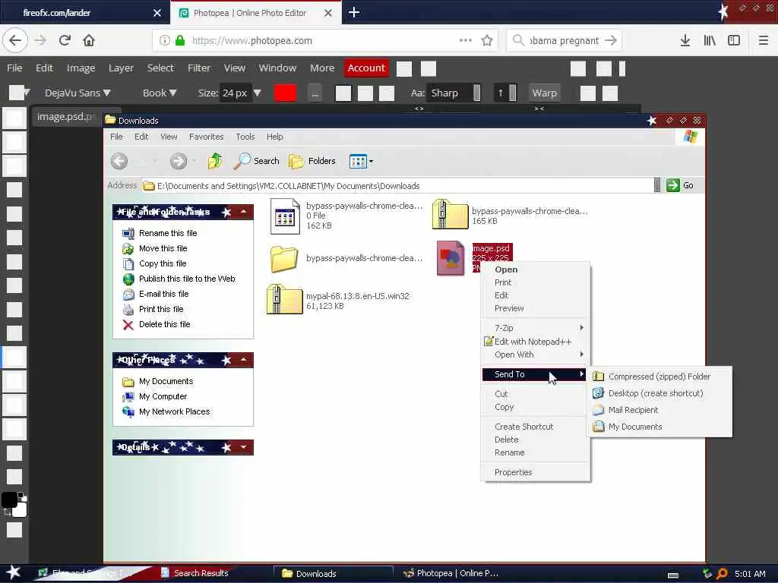
Task: Choose Preview in the context menu
Action: point(536,308)
